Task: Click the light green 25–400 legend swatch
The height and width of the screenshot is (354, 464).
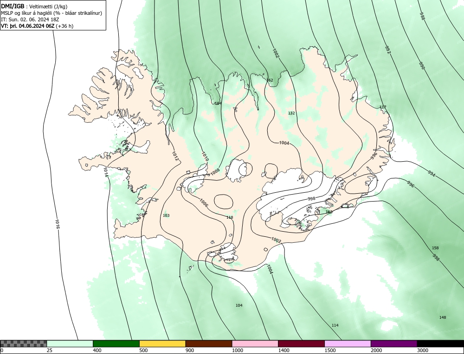Action: 70,344
